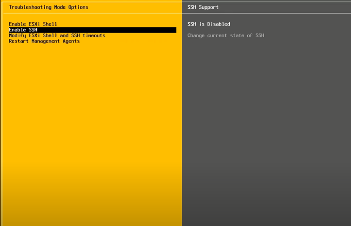Viewport: 351px width, 226px height.
Task: Select the Enable ESXi Shell option
Action: point(33,24)
